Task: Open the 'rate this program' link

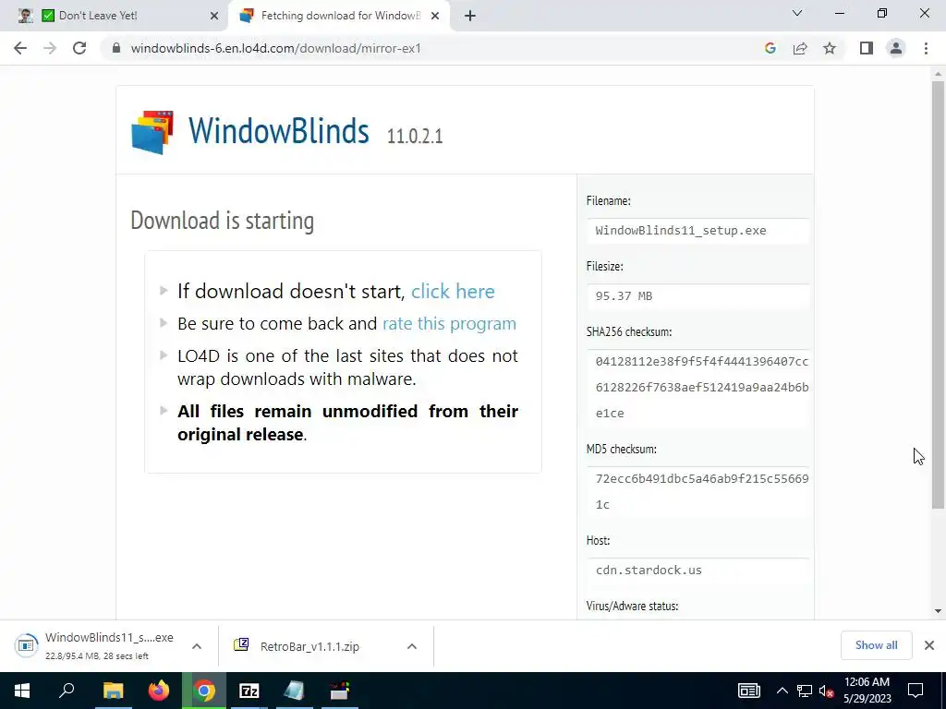Action: pos(450,324)
